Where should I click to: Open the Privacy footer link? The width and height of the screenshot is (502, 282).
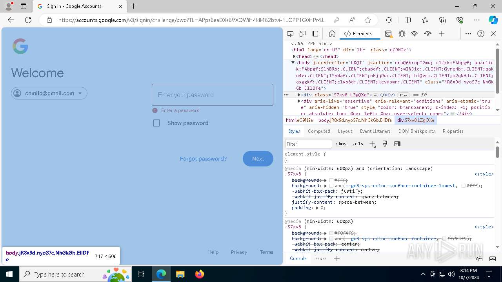tap(239, 252)
